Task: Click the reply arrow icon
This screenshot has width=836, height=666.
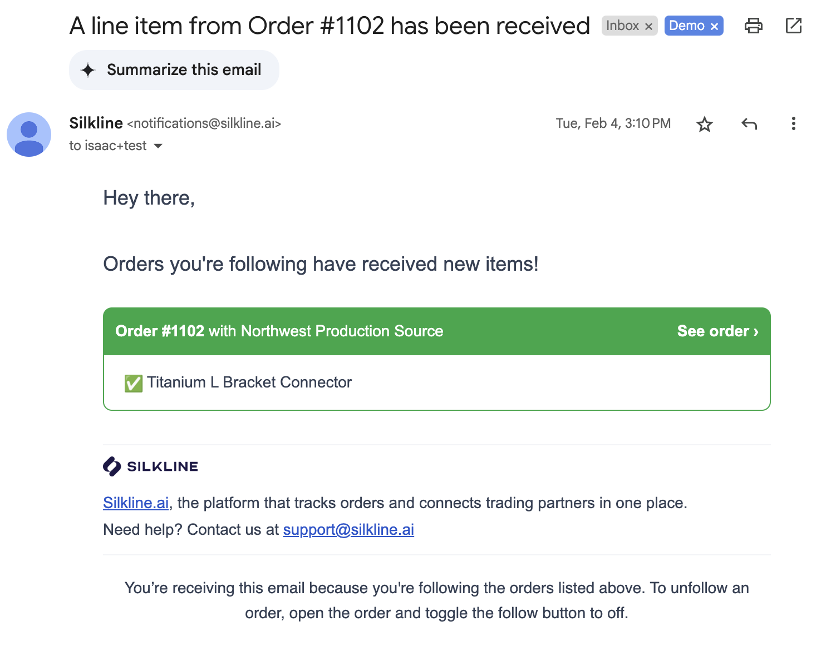Action: [x=749, y=124]
